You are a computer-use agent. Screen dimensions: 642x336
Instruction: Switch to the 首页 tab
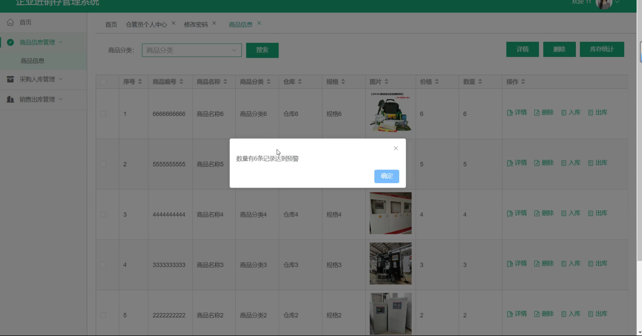[x=111, y=25]
